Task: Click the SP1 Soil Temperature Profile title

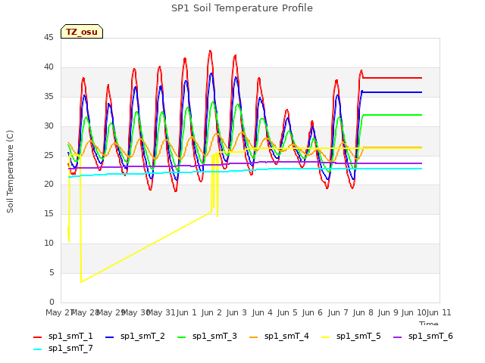Action: [x=242, y=8]
